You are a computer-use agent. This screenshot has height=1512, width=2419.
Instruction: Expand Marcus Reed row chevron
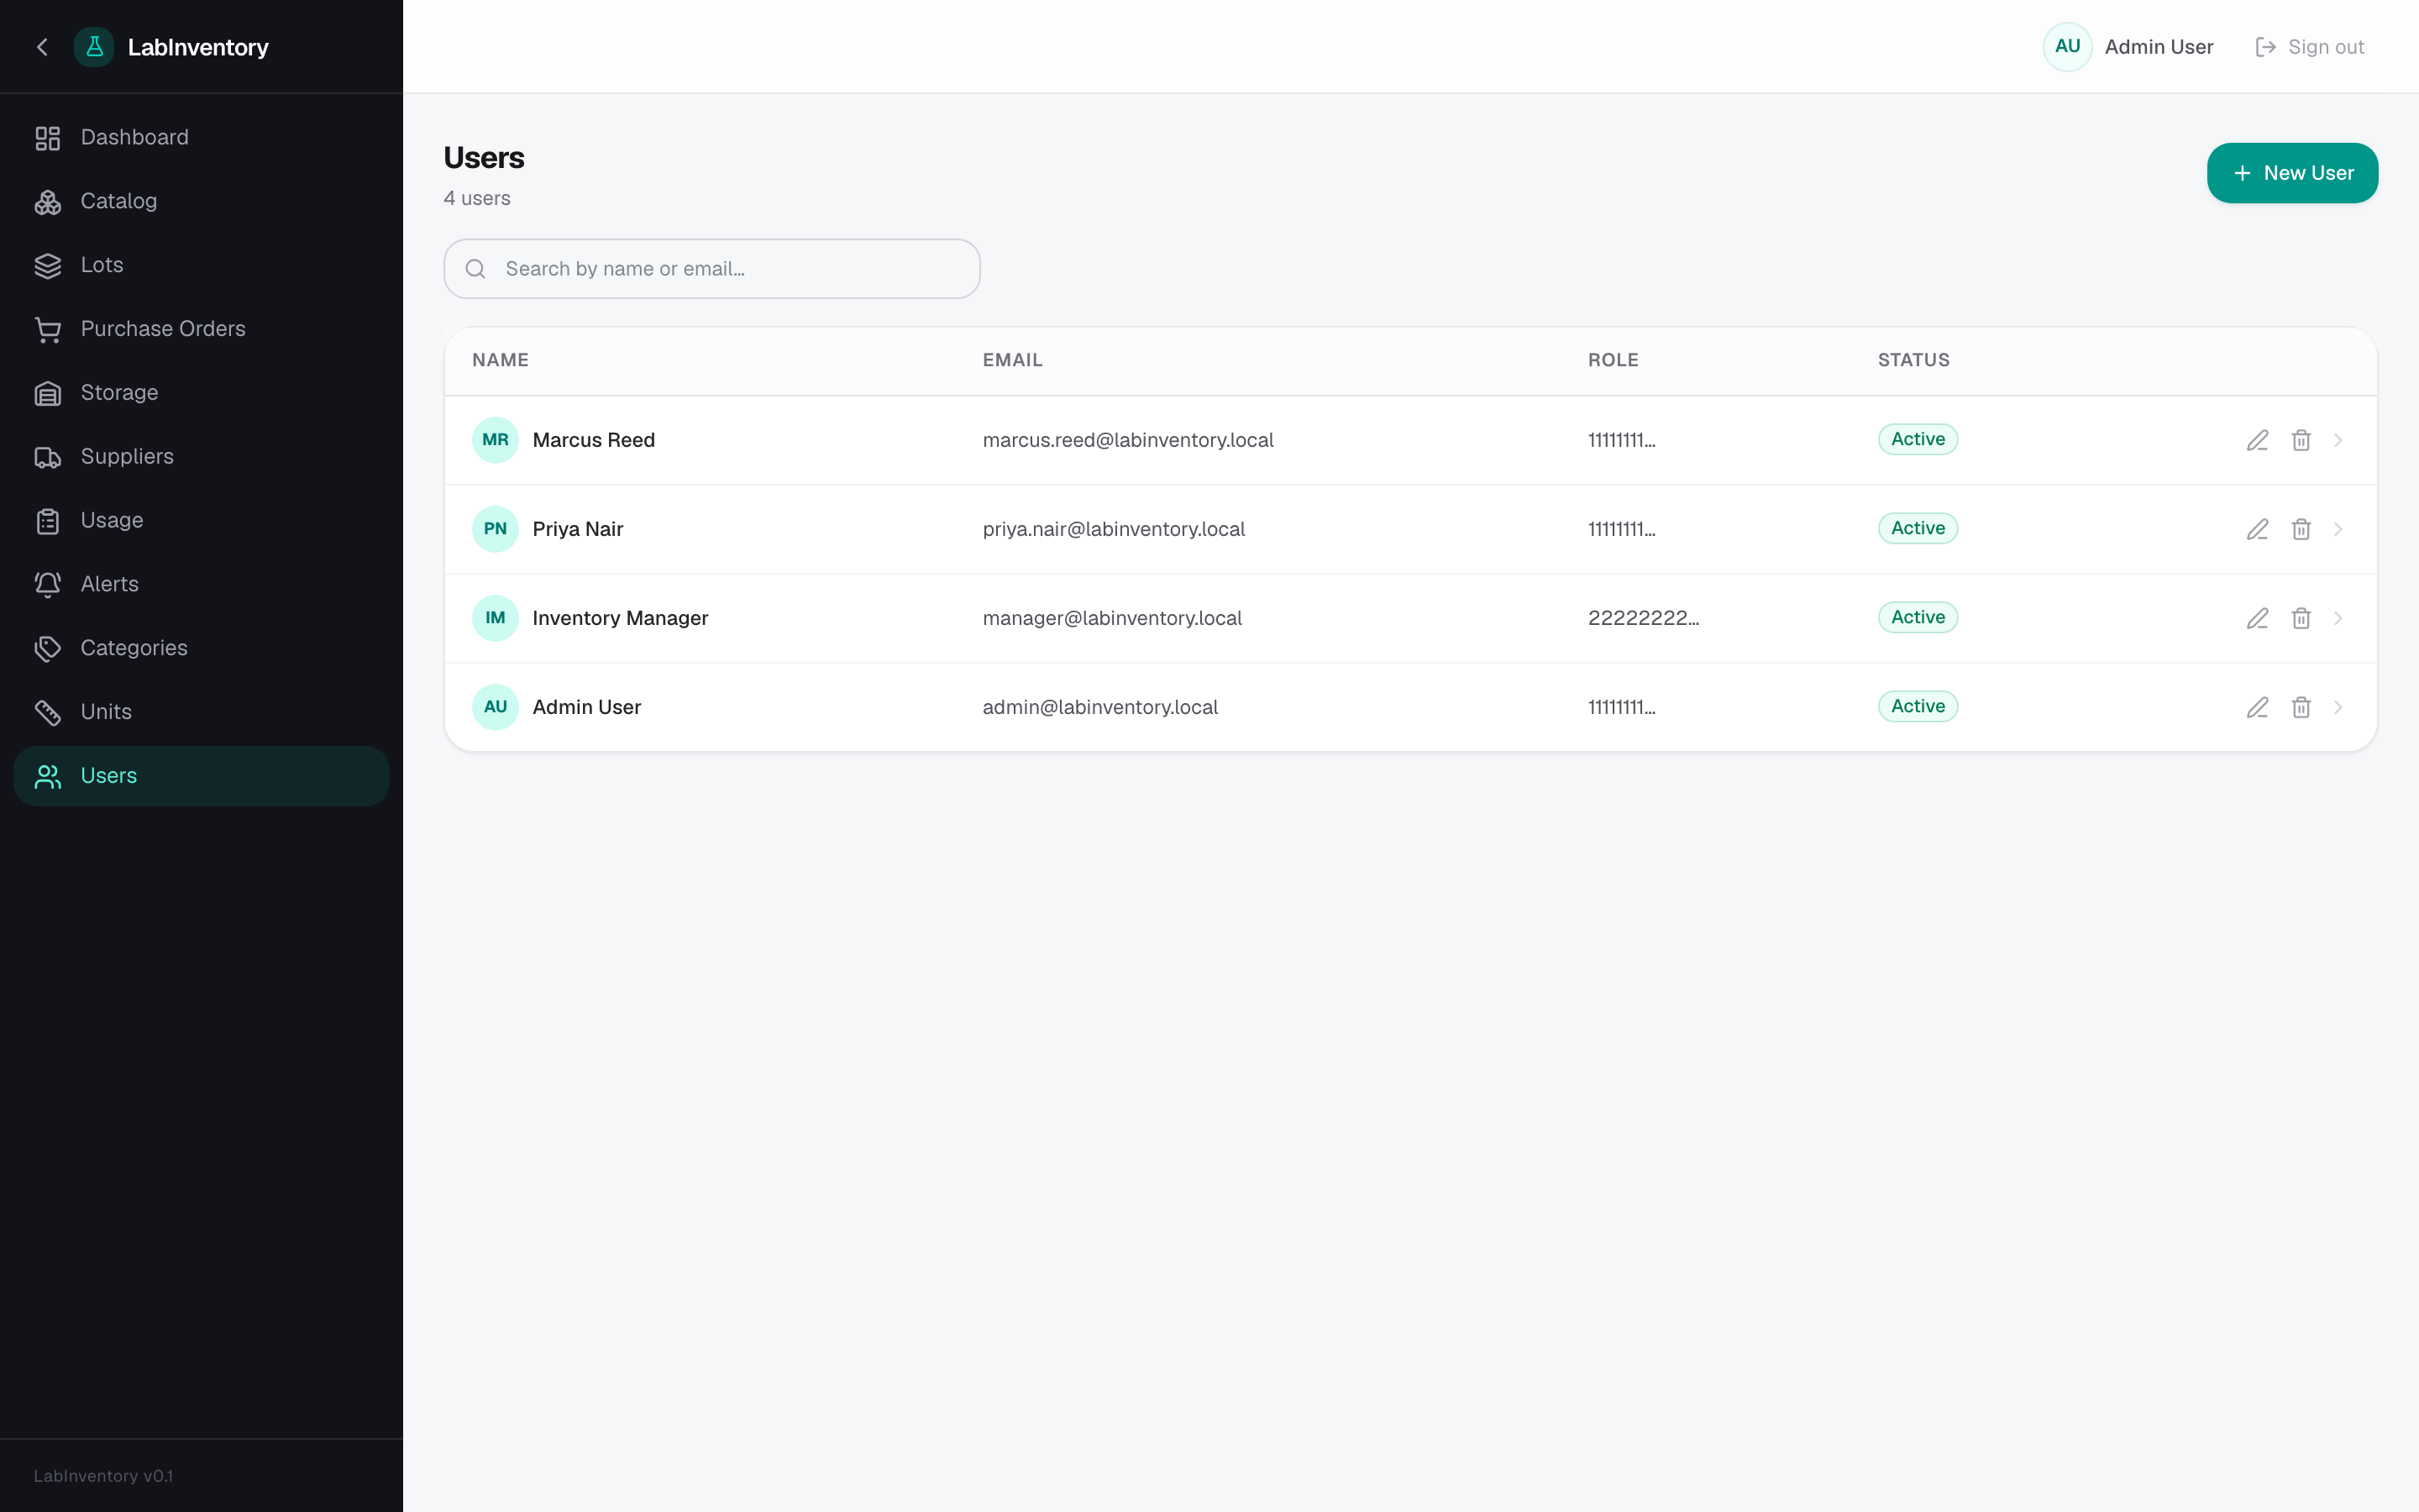(x=2338, y=440)
